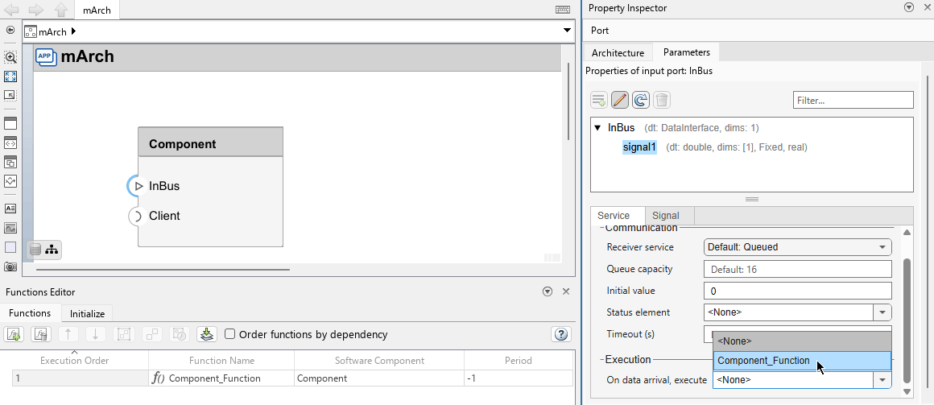
Task: Click the Delete Function icon in Functions Editor
Action: point(41,334)
